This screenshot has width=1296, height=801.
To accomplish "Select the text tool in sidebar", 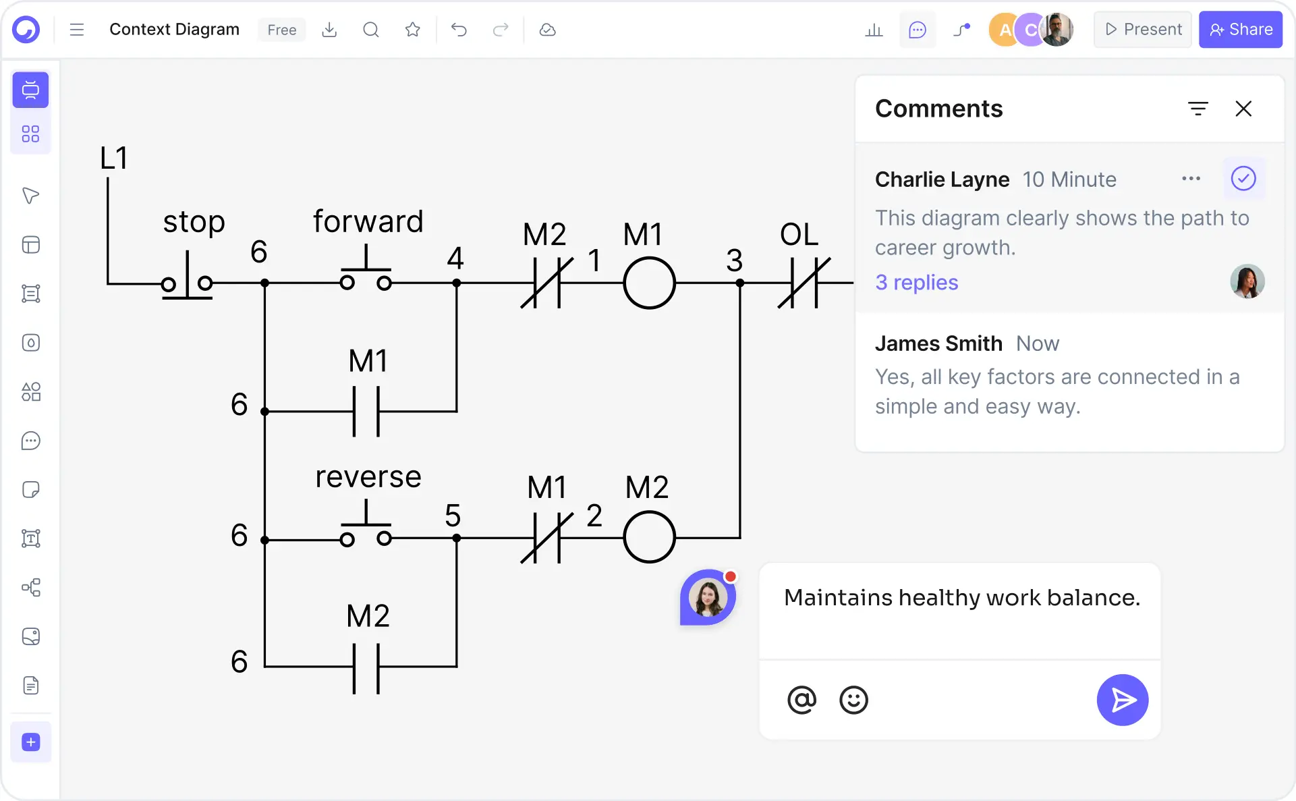I will click(x=30, y=538).
